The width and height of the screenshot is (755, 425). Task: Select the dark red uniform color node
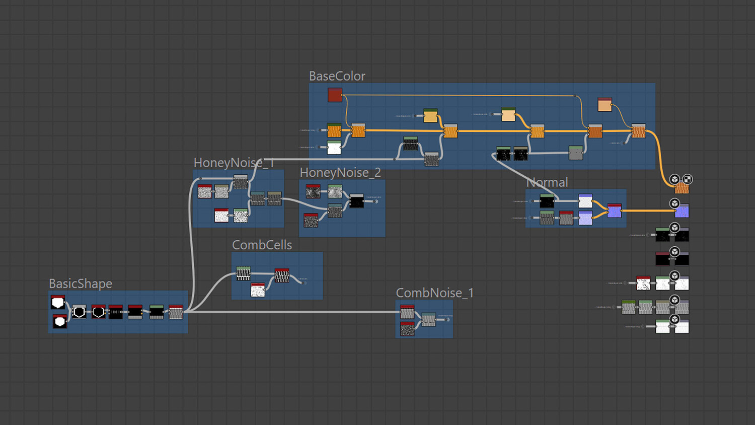[x=335, y=95]
